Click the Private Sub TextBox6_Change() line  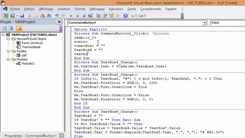point(106,112)
